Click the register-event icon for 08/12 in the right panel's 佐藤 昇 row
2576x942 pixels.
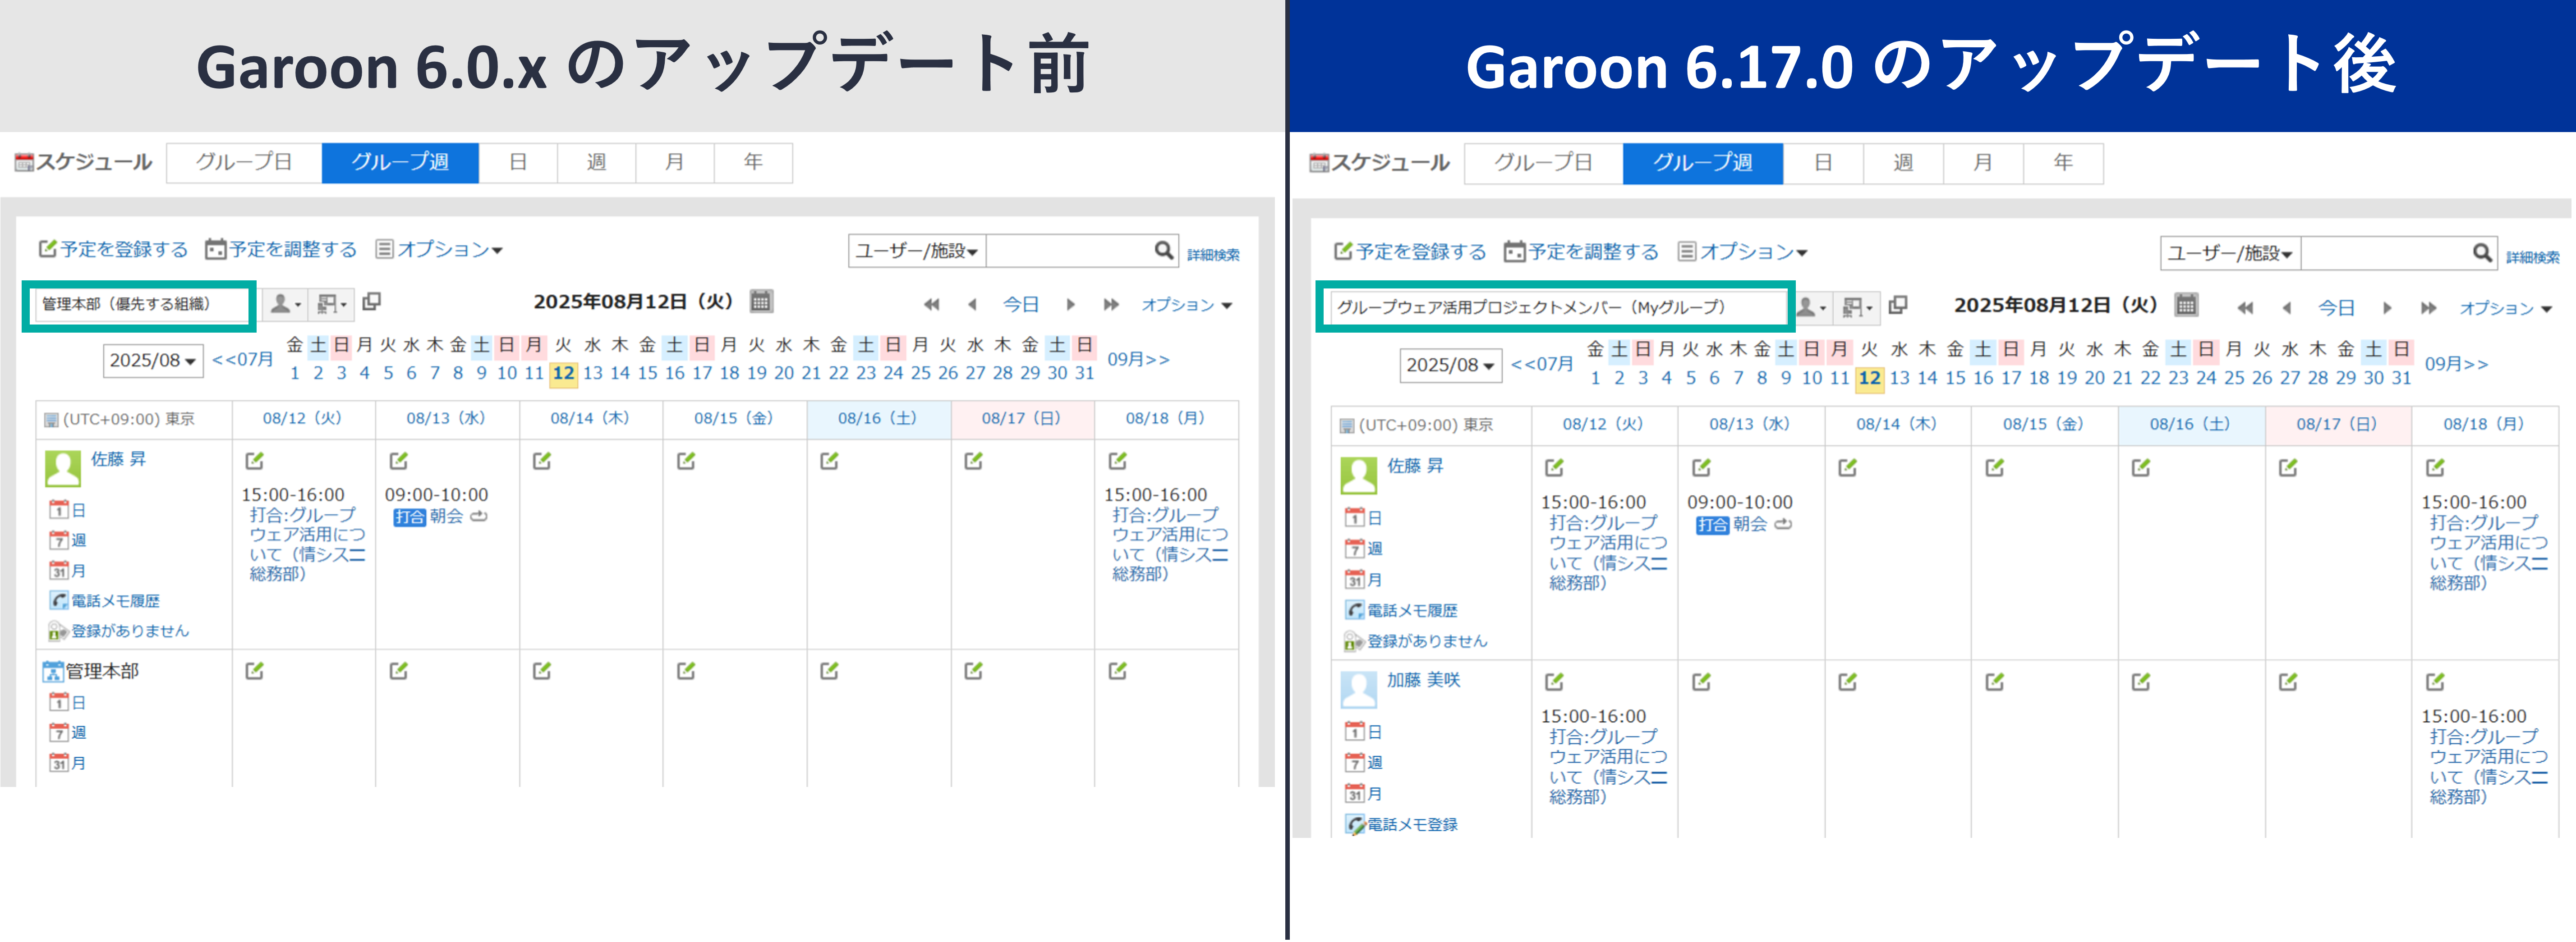tap(1554, 466)
